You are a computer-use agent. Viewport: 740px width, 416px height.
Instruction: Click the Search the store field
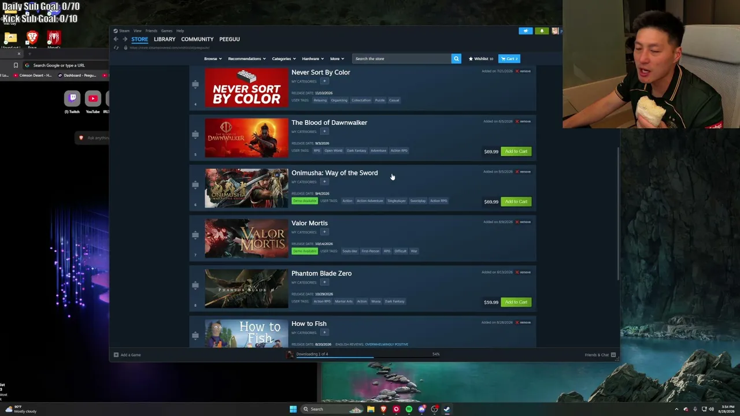pos(402,58)
